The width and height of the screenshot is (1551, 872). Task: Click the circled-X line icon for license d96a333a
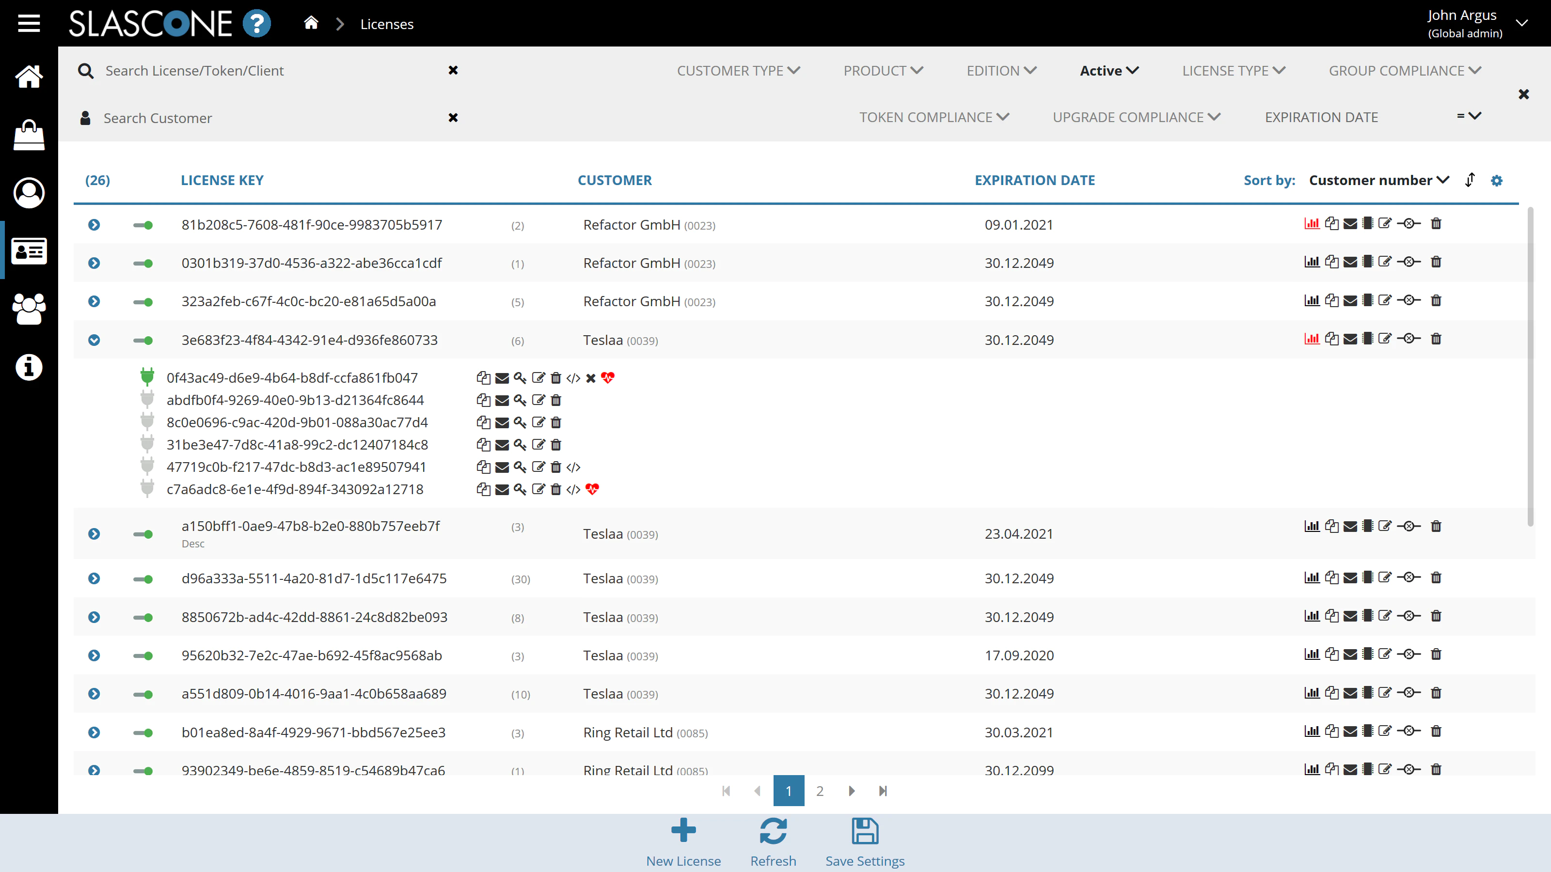[x=1409, y=577]
